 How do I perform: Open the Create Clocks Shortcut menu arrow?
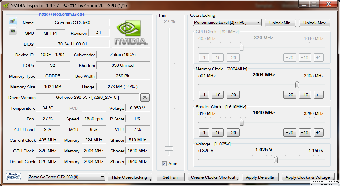pyautogui.click(x=238, y=179)
